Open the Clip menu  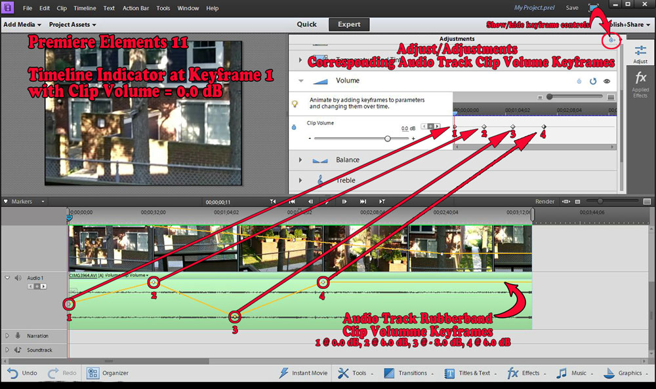pyautogui.click(x=62, y=8)
